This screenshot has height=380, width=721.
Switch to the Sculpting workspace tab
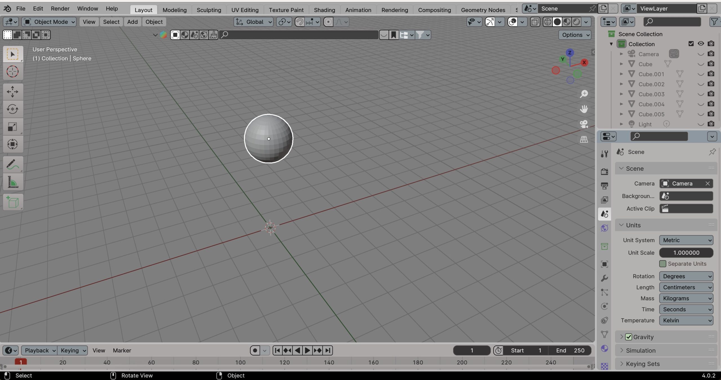pos(209,10)
